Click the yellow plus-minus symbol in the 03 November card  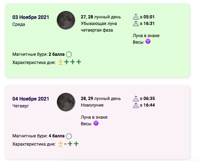60,62
